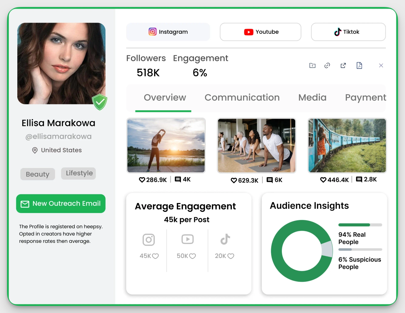Viewport: 405px width, 313px height.
Task: Switch to the Tiktok platform tab
Action: pyautogui.click(x=348, y=32)
